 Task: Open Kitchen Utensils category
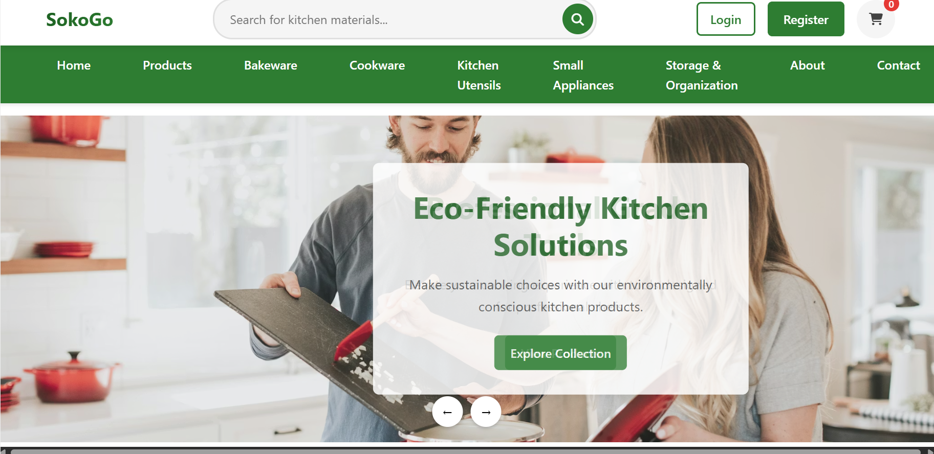coord(479,75)
